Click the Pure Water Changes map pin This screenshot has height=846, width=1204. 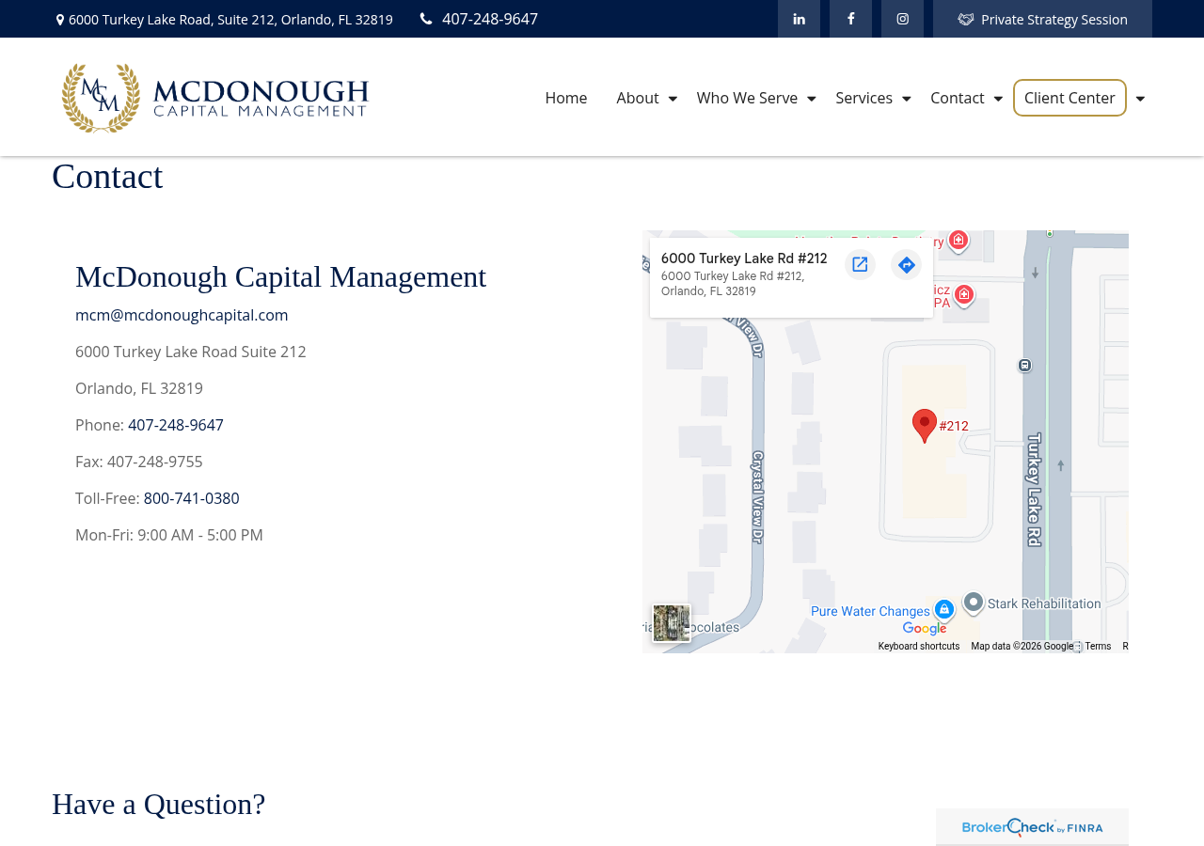coord(944,609)
